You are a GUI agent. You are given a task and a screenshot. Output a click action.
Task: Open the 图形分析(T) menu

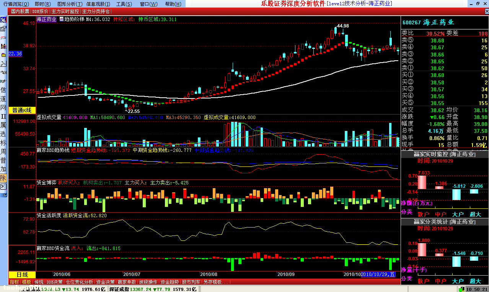[x=70, y=4]
